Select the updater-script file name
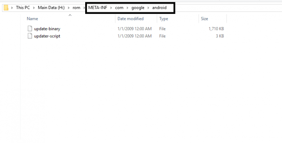 [x=47, y=36]
